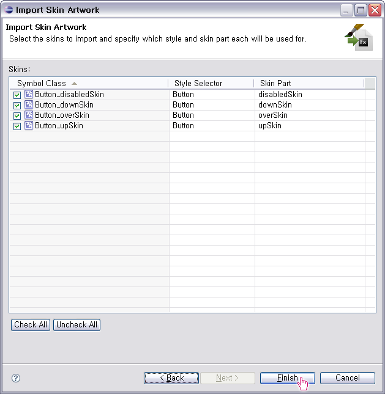Image resolution: width=385 pixels, height=394 pixels.
Task: Open the help question mark icon
Action: [x=16, y=378]
